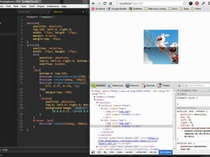The height and width of the screenshot is (157, 210).
Task: Select article.fold in DevTools breadcrumb
Action: point(141,152)
